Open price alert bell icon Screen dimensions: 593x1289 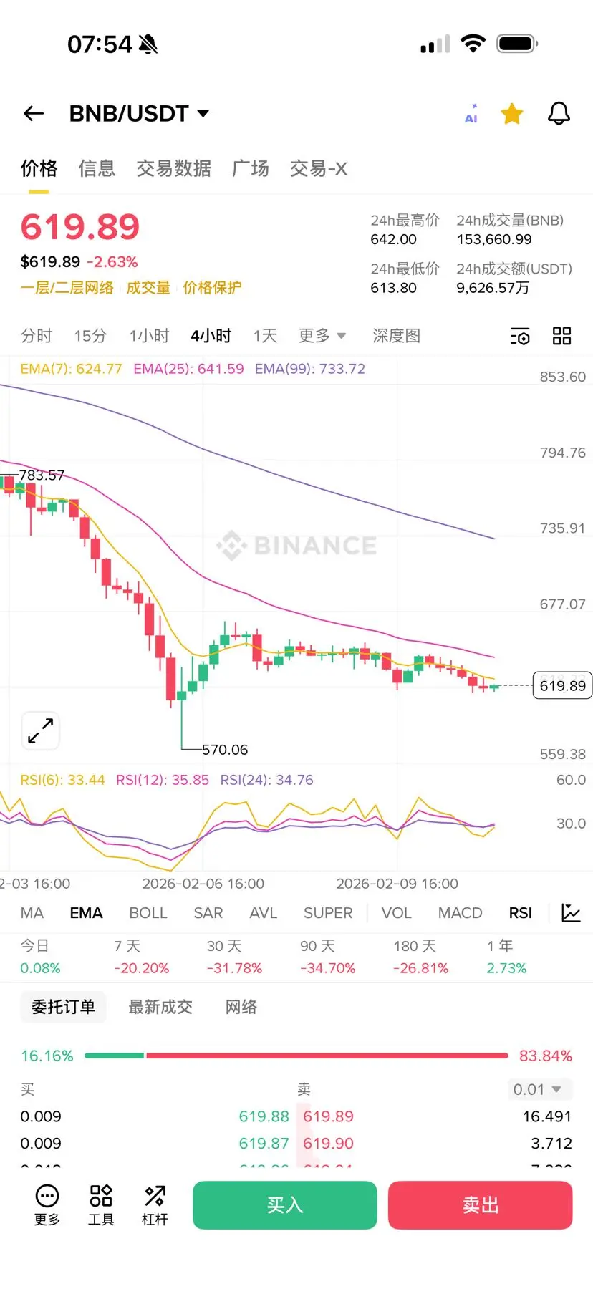(x=559, y=113)
